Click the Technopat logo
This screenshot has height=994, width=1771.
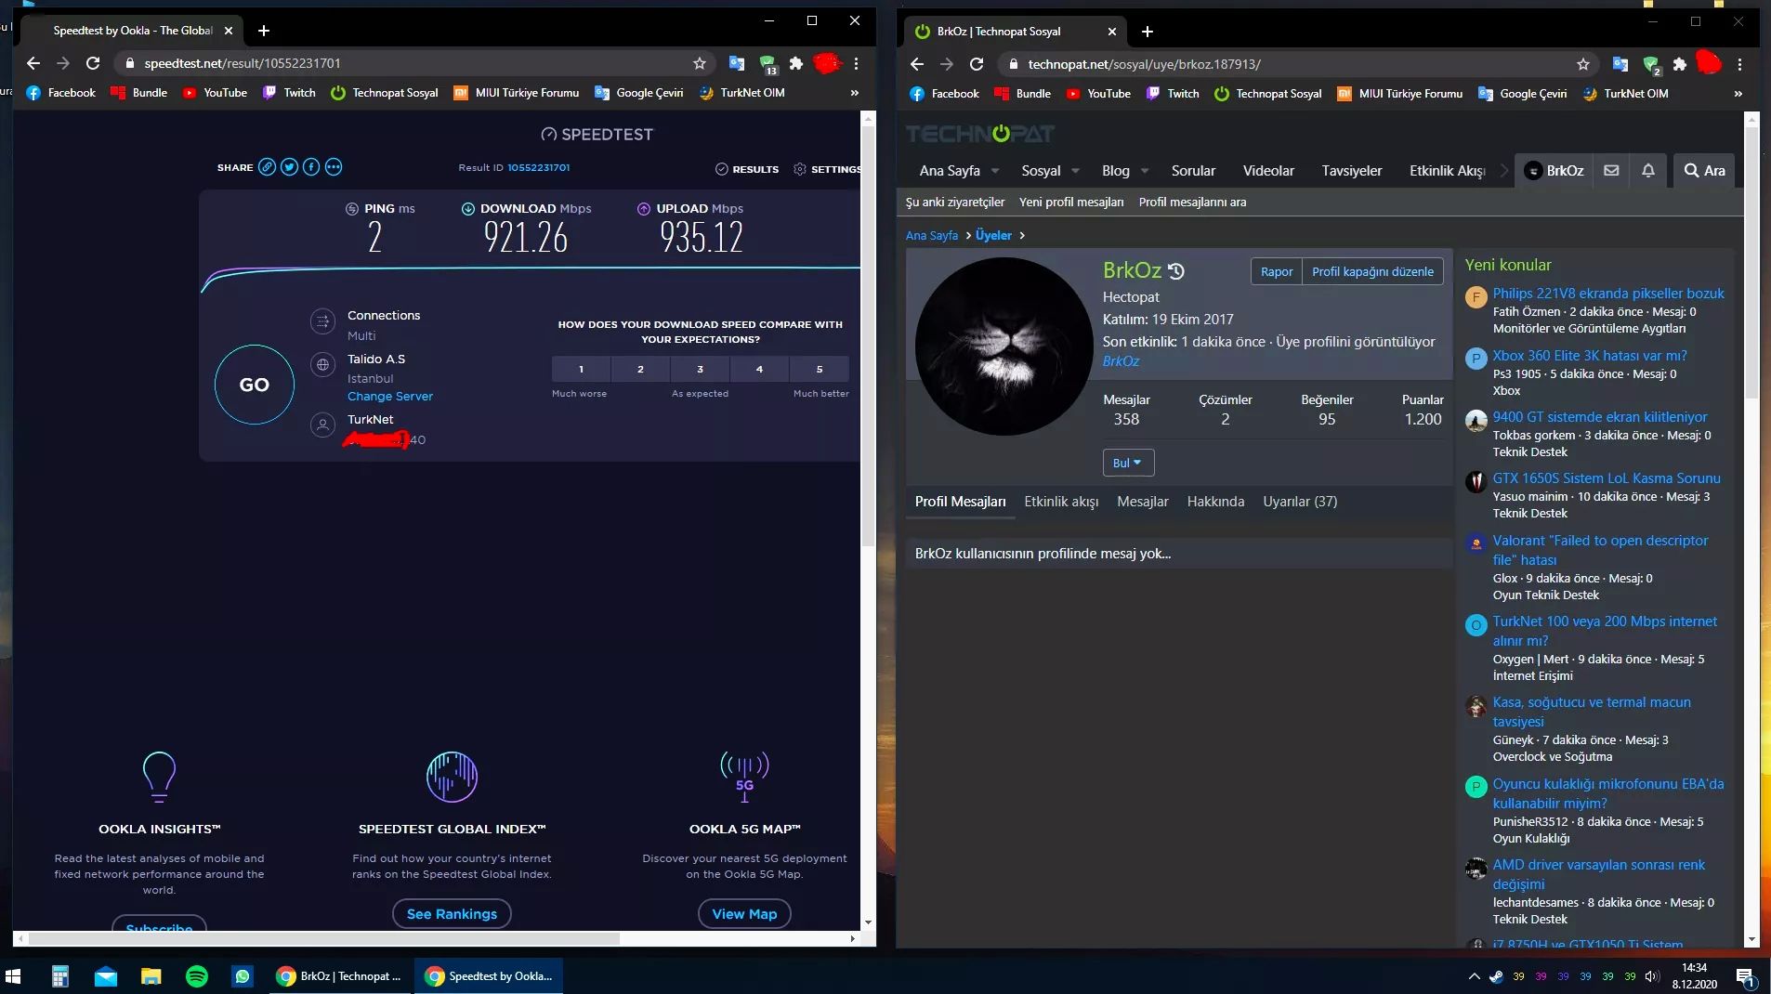[980, 134]
